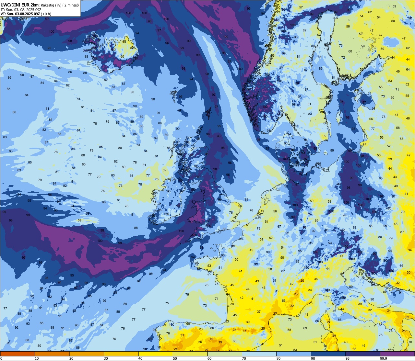Pick the 50–60 % yellow-green legend swatch
This screenshot has height=361, width=415.
pyautogui.click(x=190, y=354)
